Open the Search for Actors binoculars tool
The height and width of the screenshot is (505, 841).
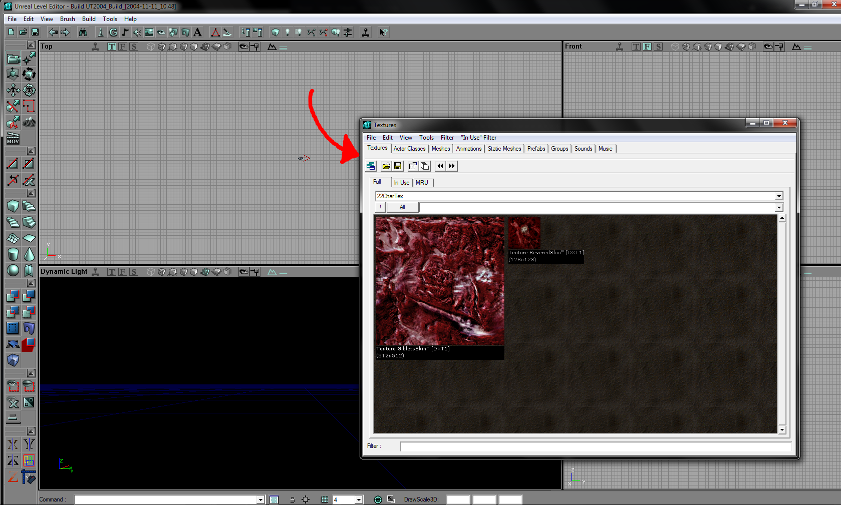[83, 32]
